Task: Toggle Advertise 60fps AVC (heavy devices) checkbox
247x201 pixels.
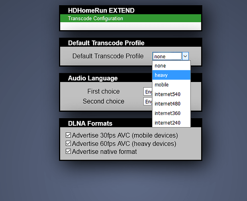Action: (68, 144)
